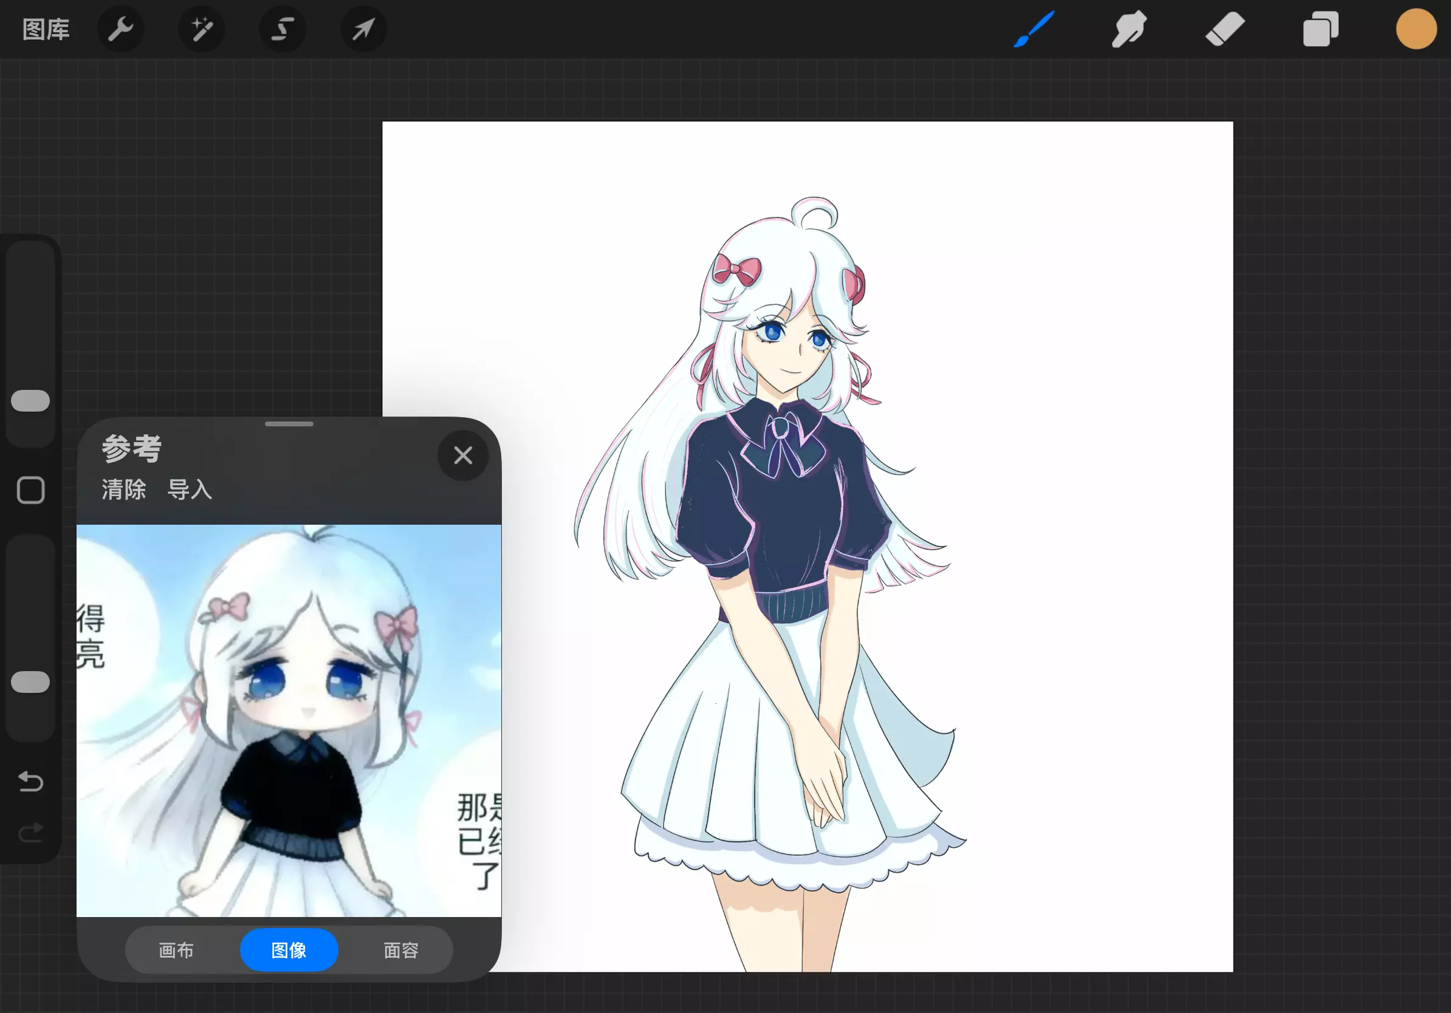Click the reference panel top drag handle
This screenshot has width=1451, height=1013.
pos(289,424)
